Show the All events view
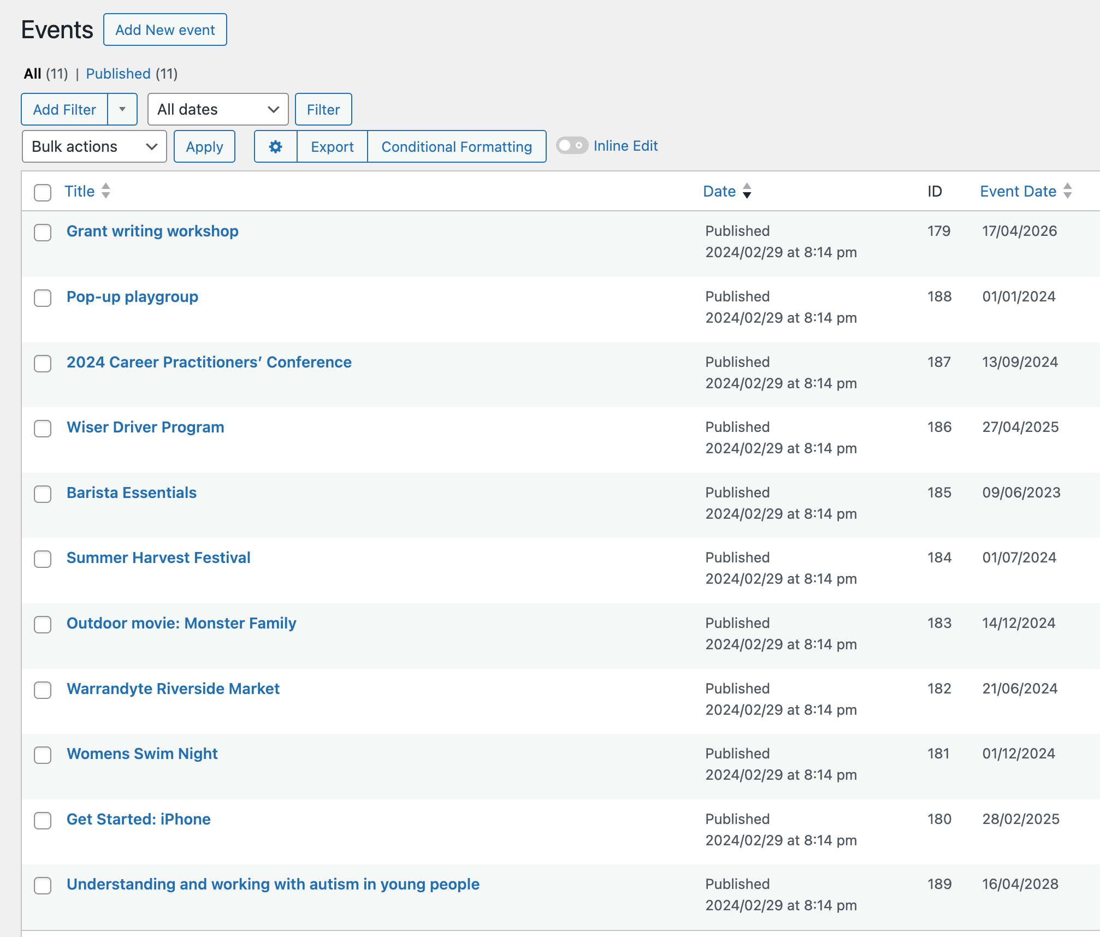The height and width of the screenshot is (937, 1100). 32,74
